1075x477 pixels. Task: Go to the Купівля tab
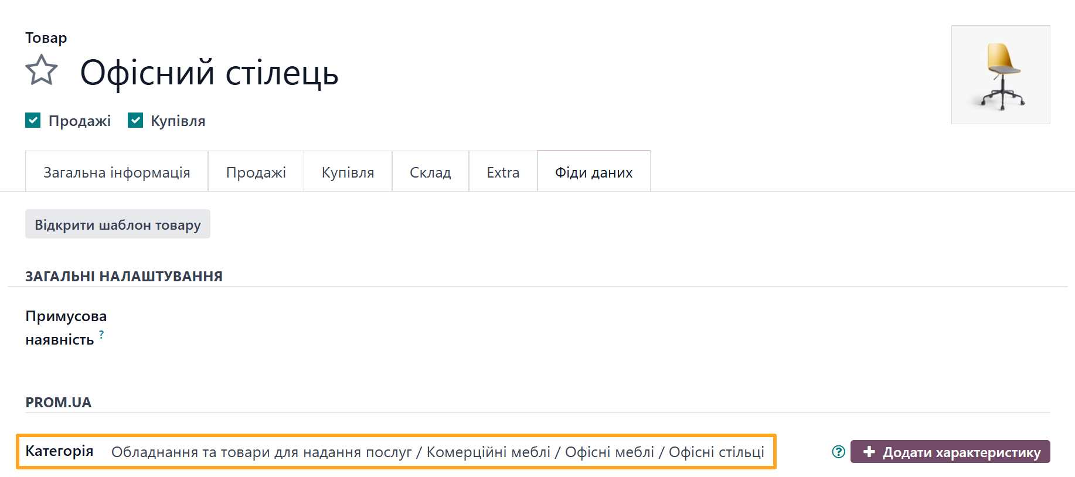(x=348, y=172)
